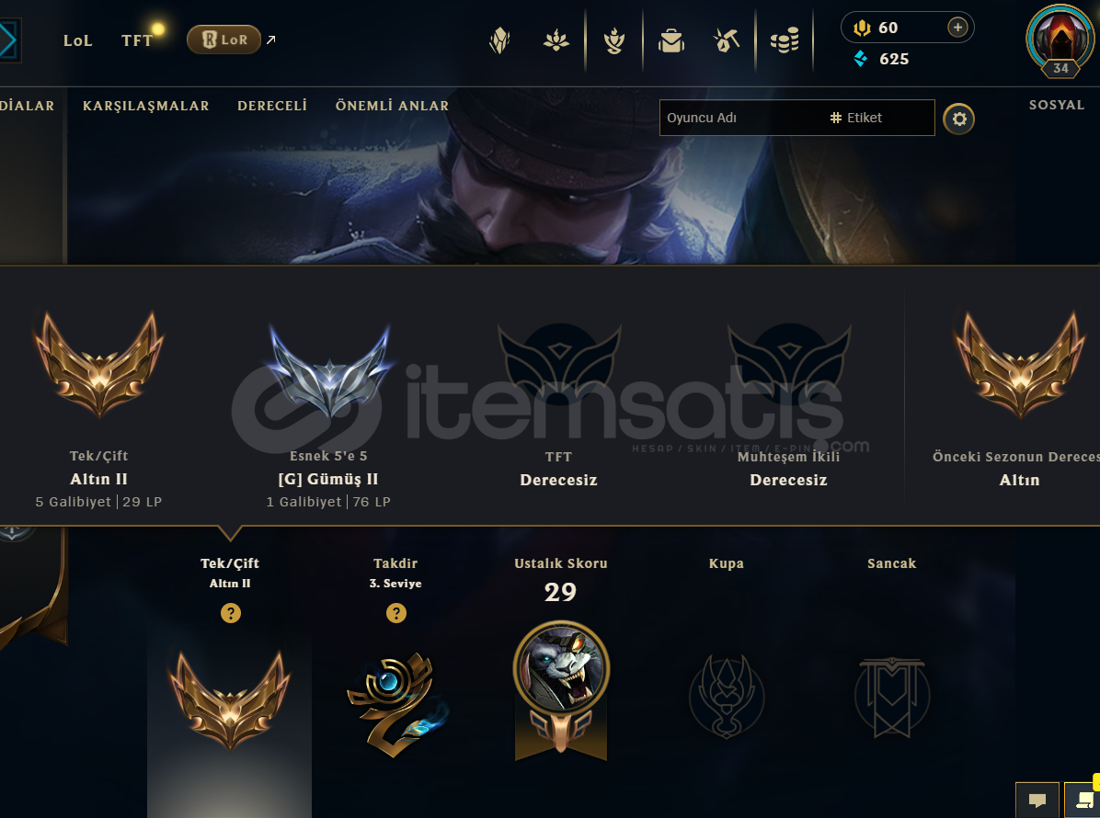The width and height of the screenshot is (1100, 818).
Task: Click the Oyuncu Adı search field
Action: (x=740, y=118)
